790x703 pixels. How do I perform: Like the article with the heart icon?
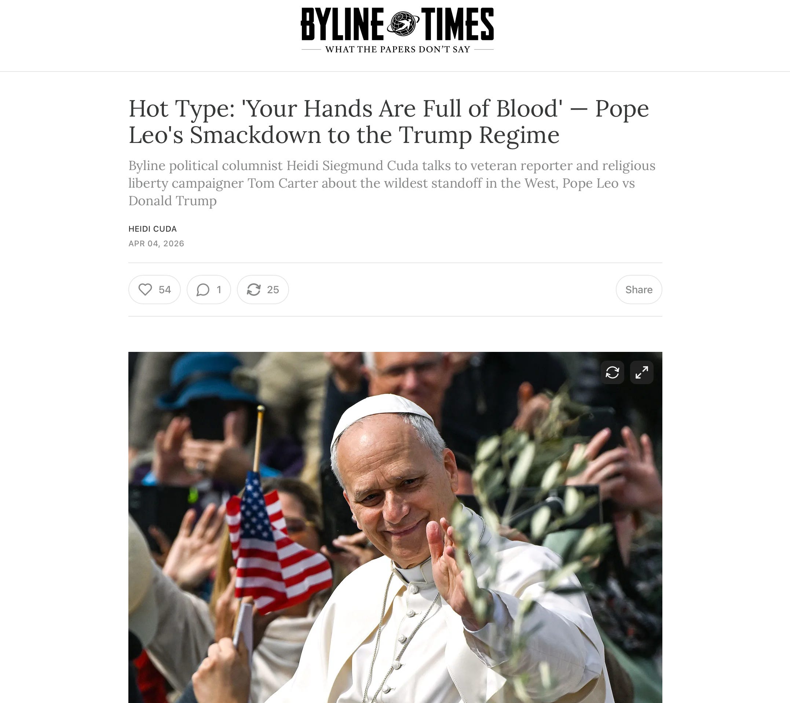pos(145,289)
